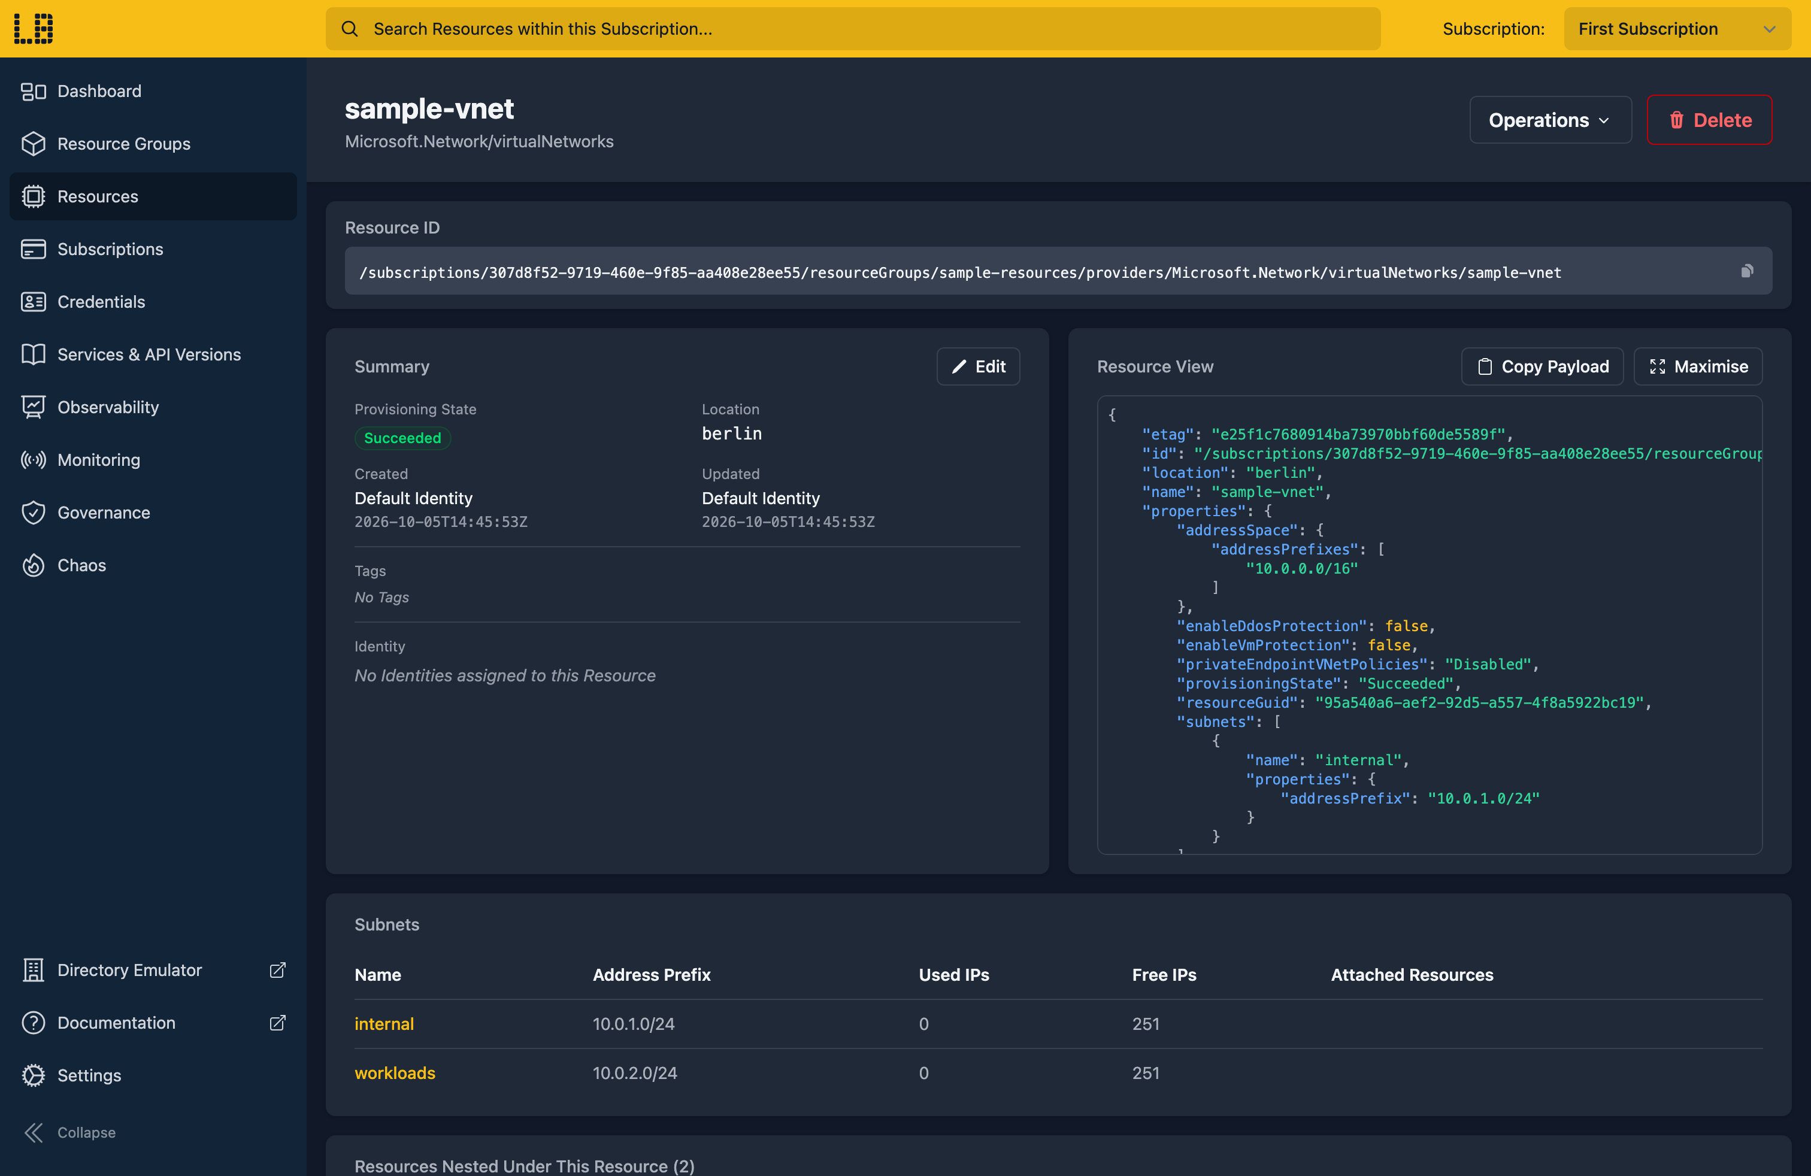Click the Subnets table Name column header
The height and width of the screenshot is (1176, 1811).
coord(377,975)
